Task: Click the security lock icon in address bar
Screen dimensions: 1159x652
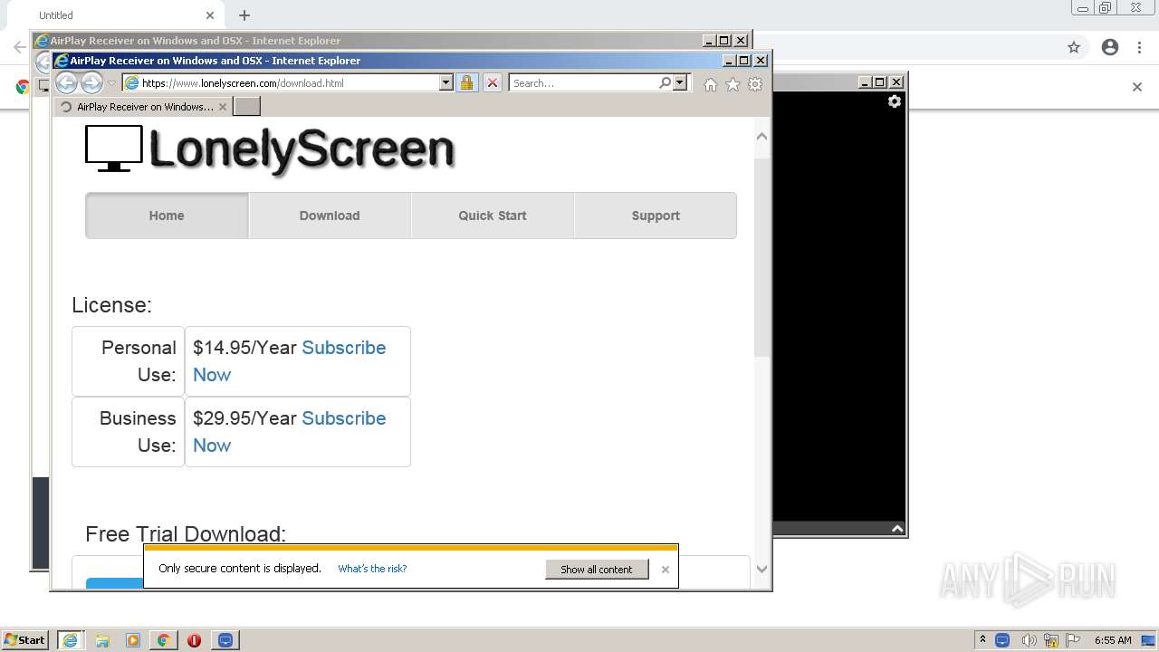Action: (466, 82)
